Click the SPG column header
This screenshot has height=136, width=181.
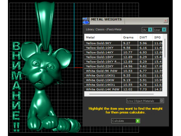157,37
